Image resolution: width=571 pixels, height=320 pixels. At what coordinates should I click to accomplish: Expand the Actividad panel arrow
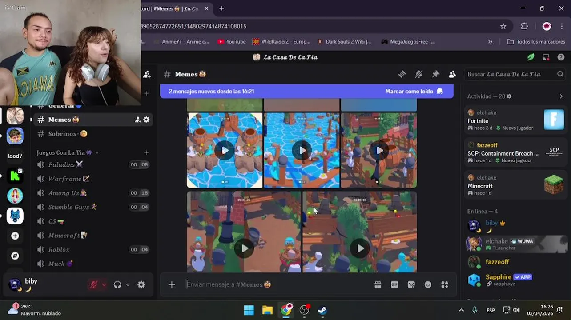click(561, 96)
